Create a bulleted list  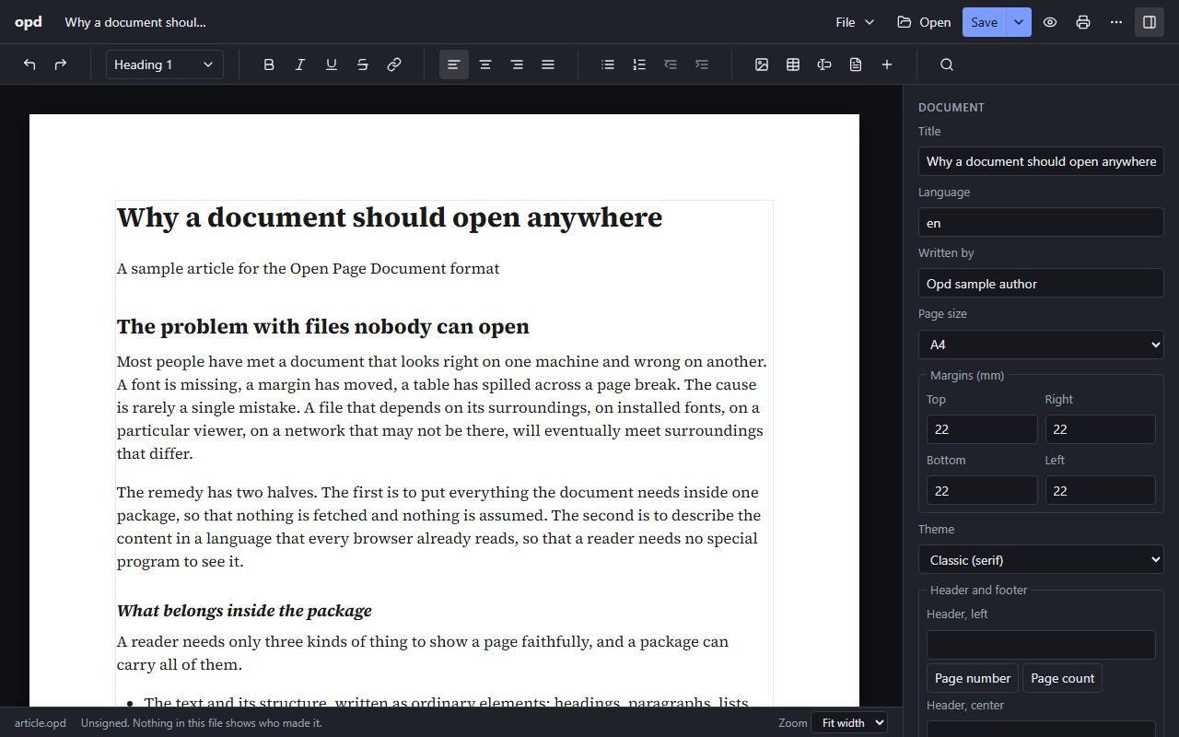(x=608, y=64)
